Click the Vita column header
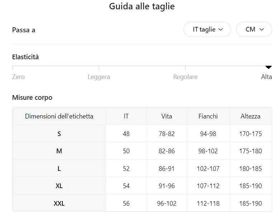Viewport: 278px width, 215px height. click(x=167, y=116)
